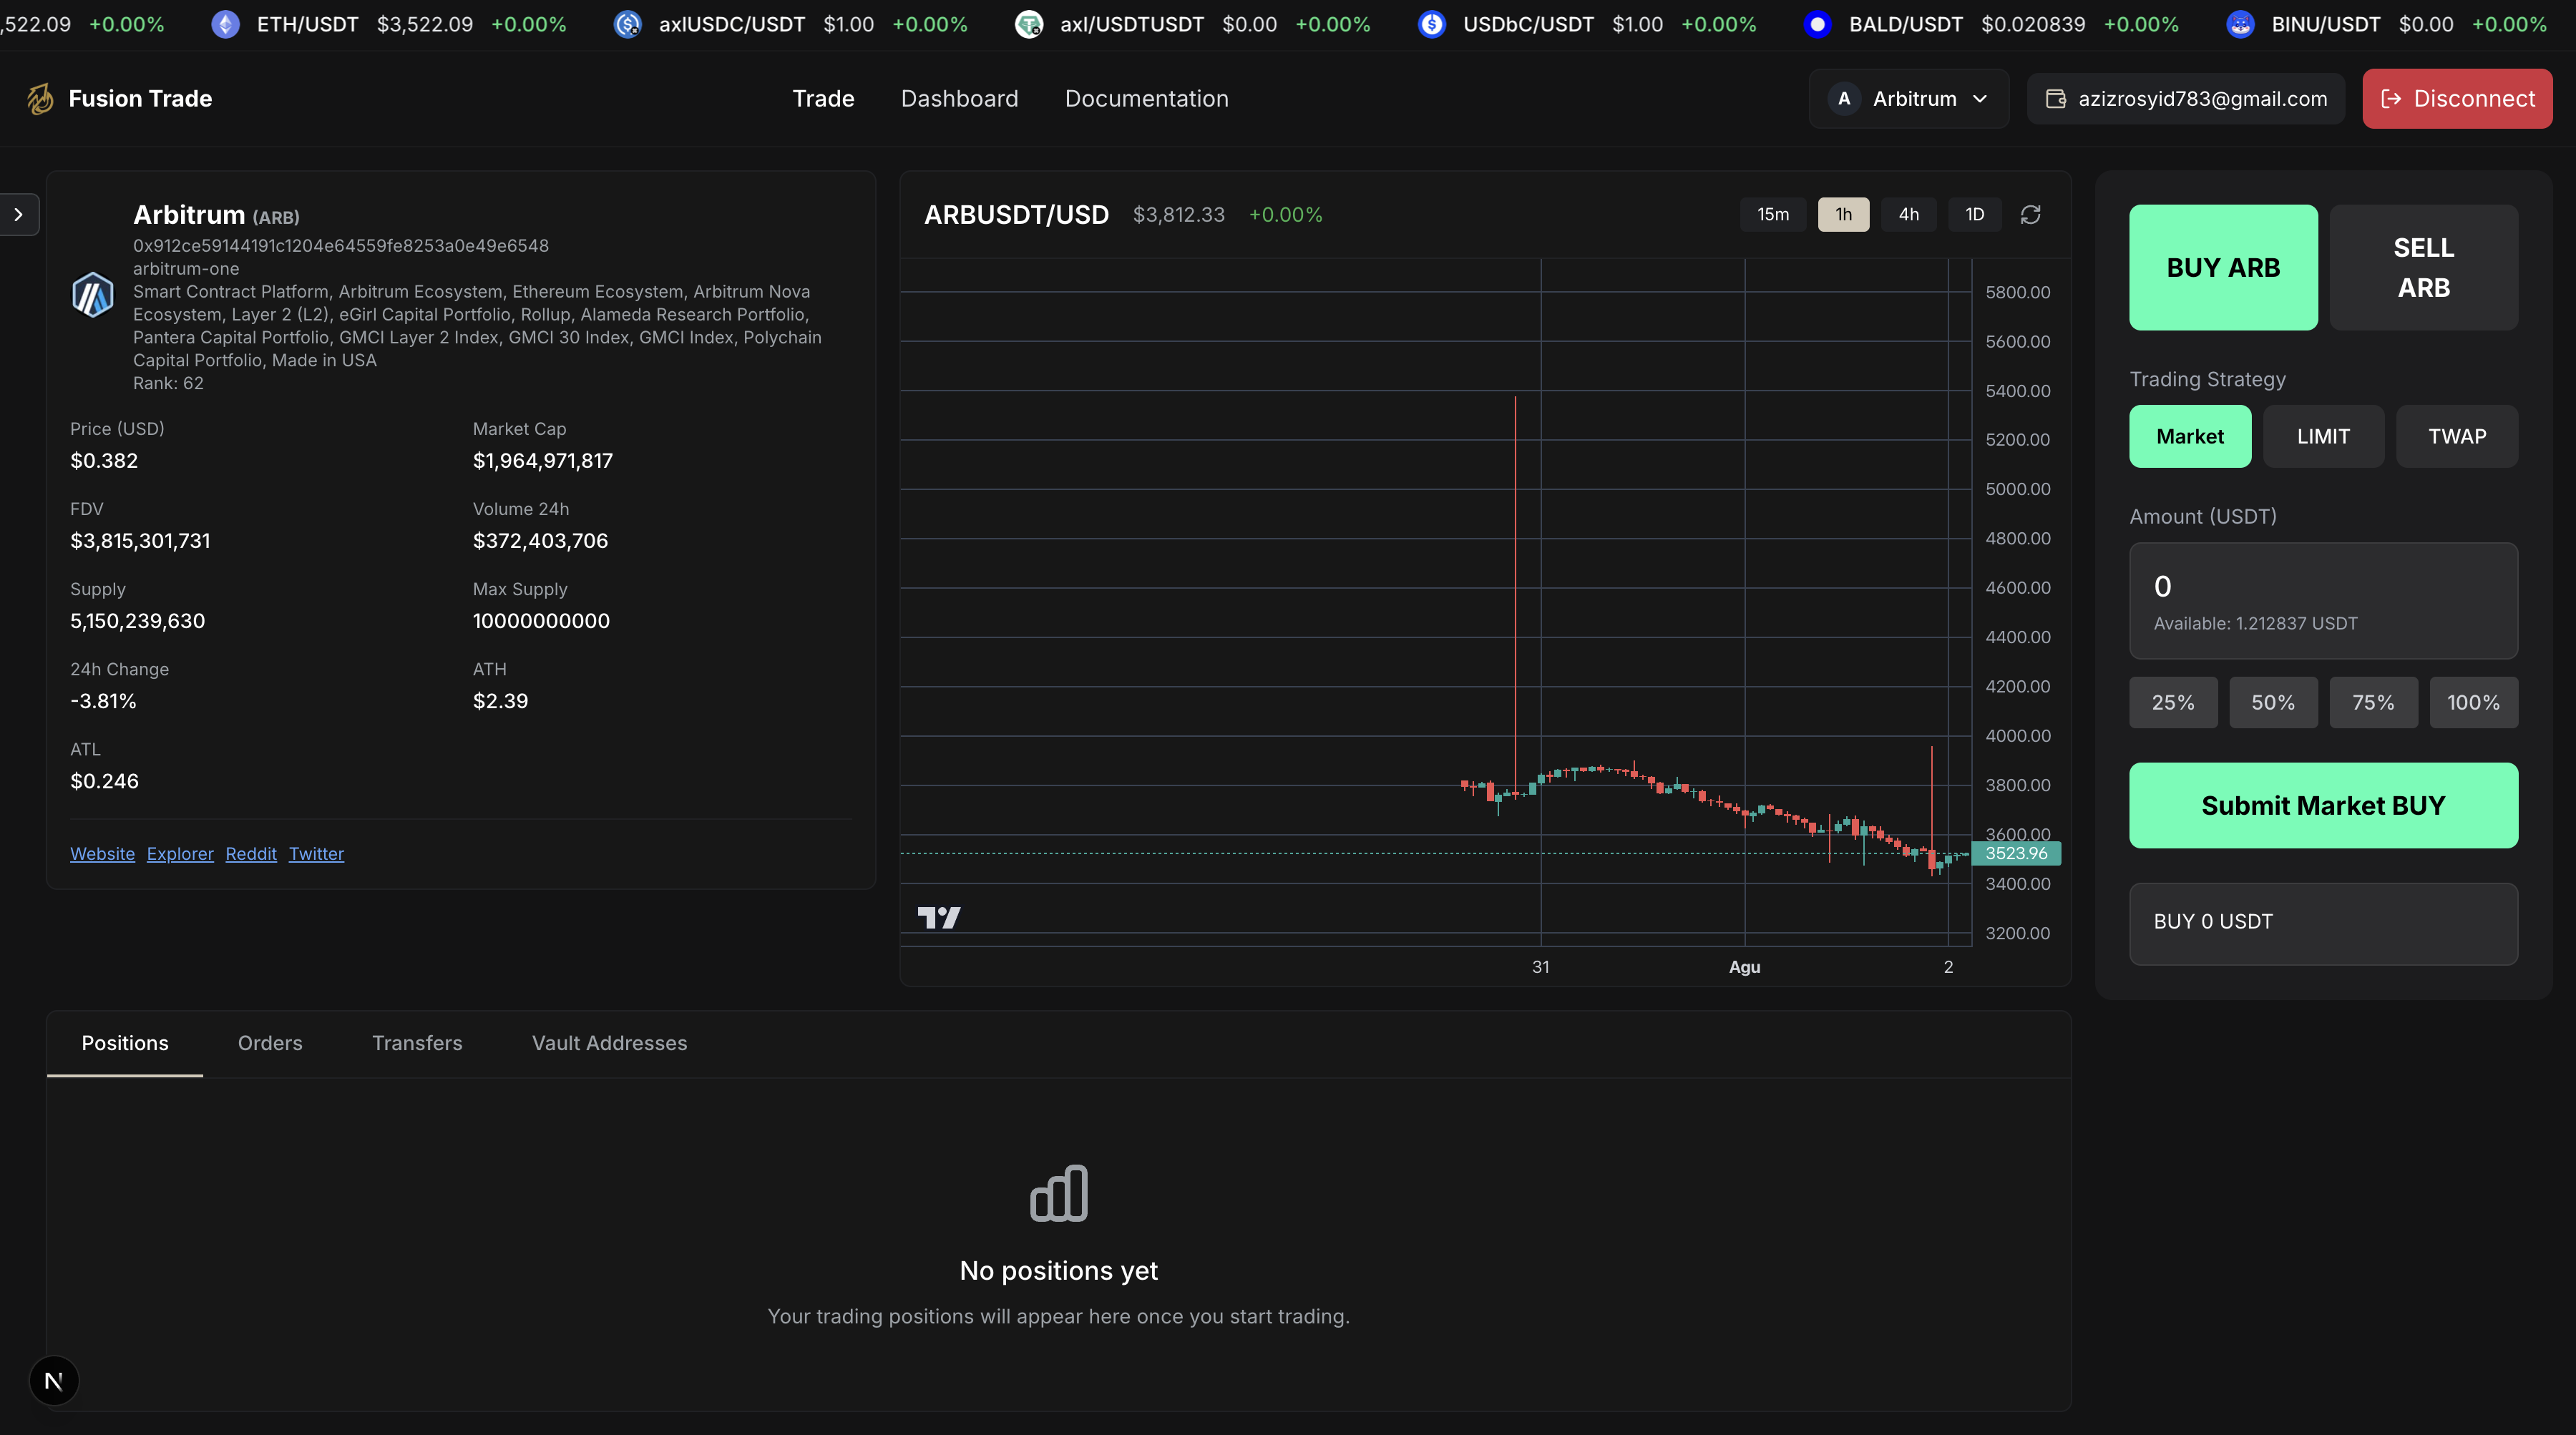Click the BINU/USDT ticker icon
Viewport: 2576px width, 1435px height.
(2240, 24)
